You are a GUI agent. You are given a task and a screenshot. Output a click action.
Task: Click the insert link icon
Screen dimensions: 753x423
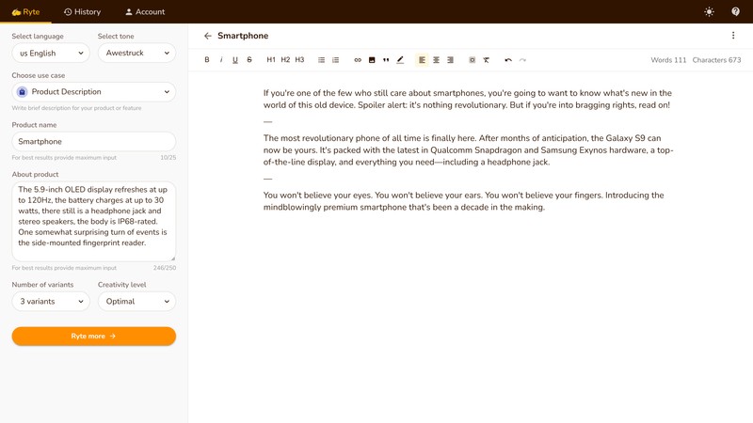pyautogui.click(x=358, y=60)
